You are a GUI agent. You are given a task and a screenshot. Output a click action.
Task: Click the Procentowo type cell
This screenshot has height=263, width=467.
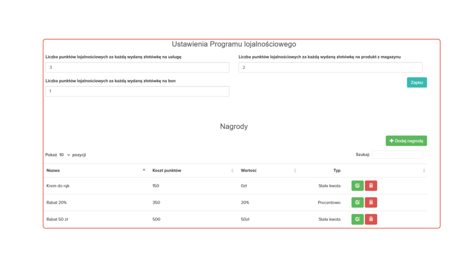tap(329, 202)
